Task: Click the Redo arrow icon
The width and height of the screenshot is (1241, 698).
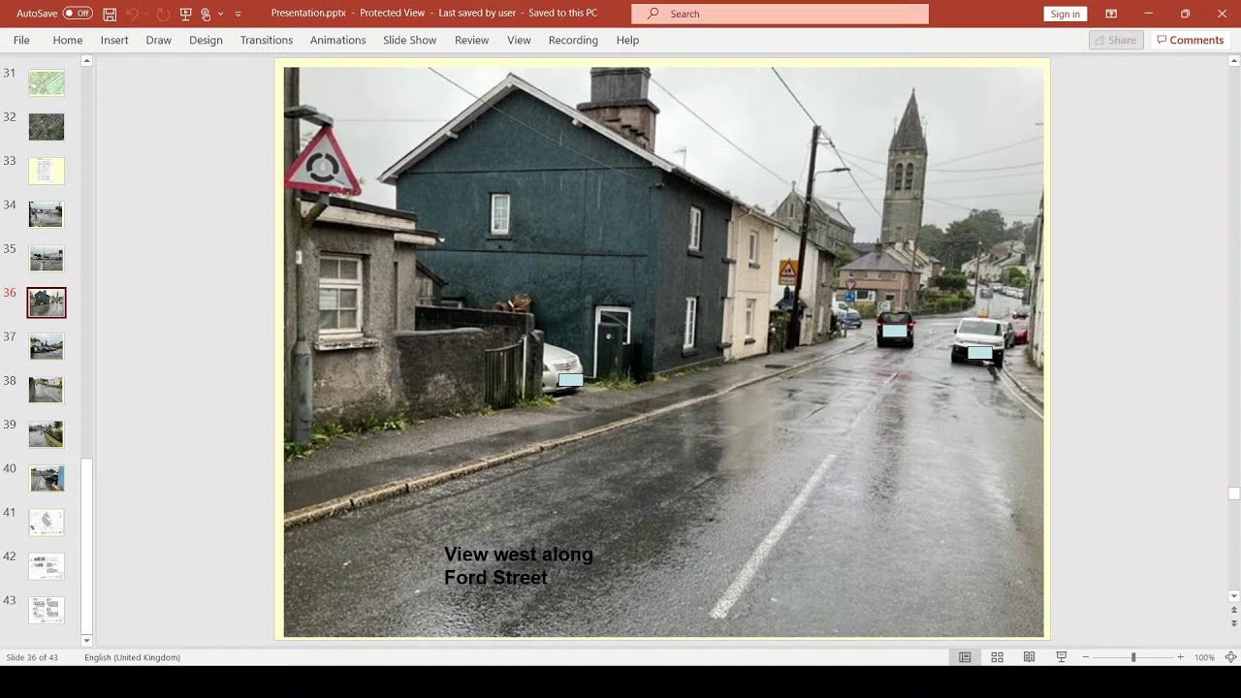Action: [163, 14]
